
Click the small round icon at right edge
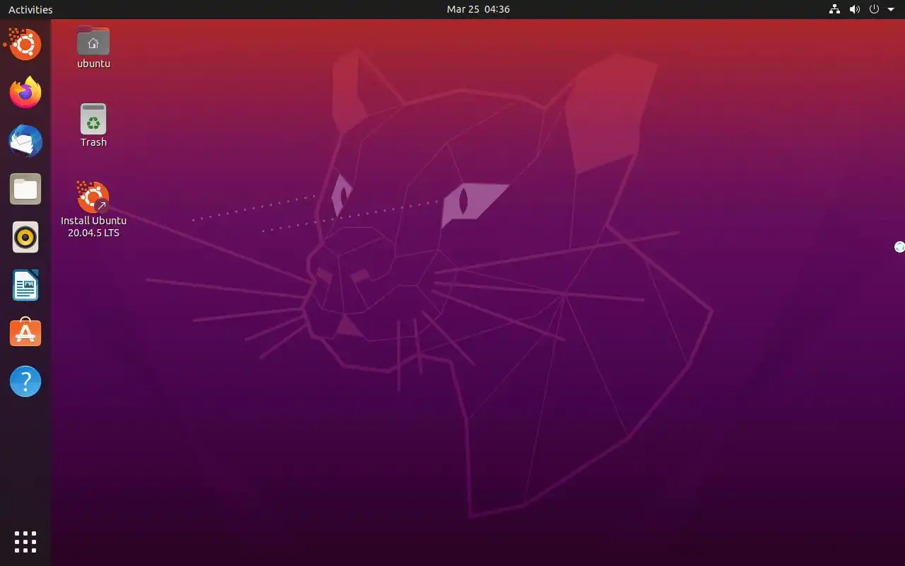pos(899,247)
